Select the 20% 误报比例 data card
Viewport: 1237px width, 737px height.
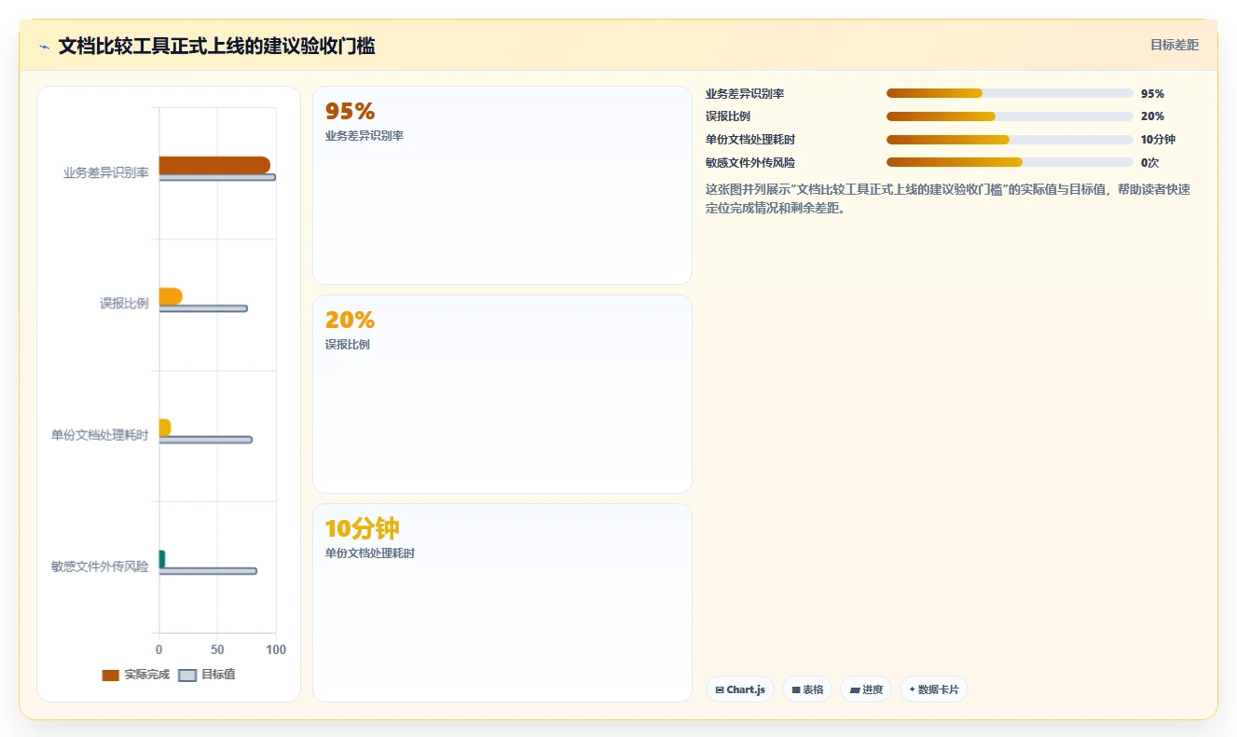pos(502,394)
